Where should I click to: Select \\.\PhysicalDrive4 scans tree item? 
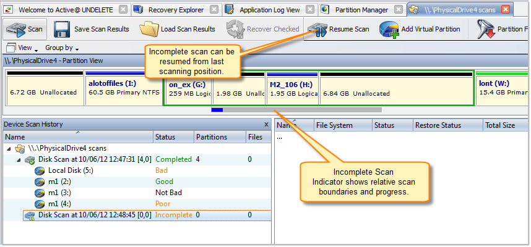[x=67, y=148]
